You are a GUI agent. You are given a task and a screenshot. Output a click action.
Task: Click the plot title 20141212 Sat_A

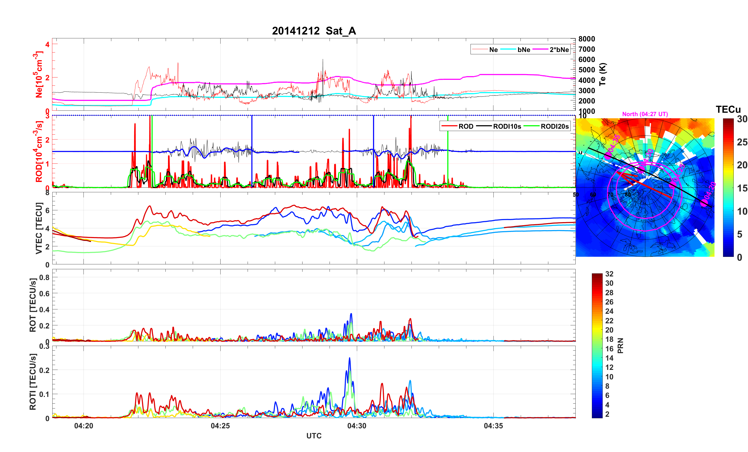click(x=314, y=31)
